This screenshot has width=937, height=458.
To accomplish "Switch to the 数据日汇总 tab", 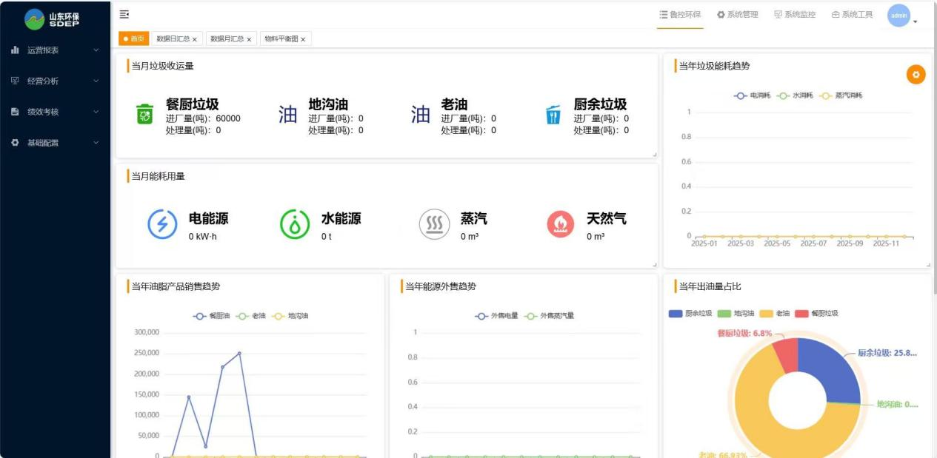I will 173,39.
